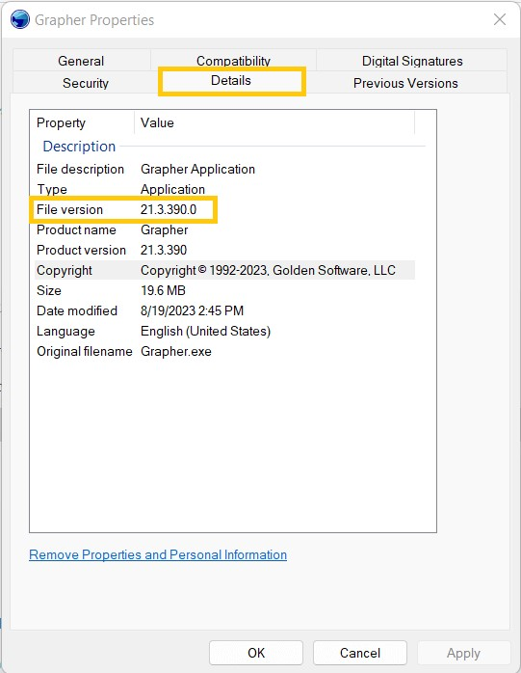Screen dimensions: 521x673
Task: Close the Grapher Properties dialog
Action: pyautogui.click(x=500, y=19)
